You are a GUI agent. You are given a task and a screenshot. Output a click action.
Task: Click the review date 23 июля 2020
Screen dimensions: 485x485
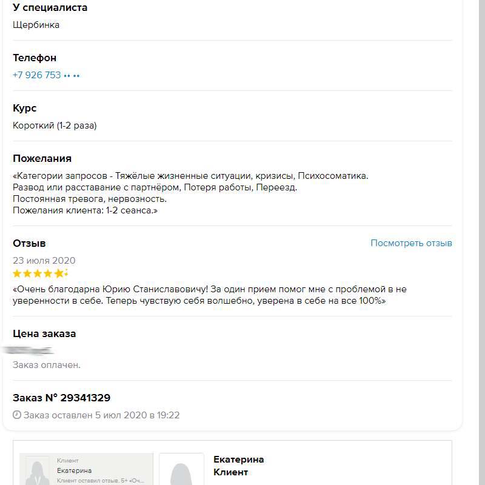[44, 261]
